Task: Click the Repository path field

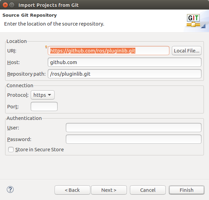Action: point(124,74)
